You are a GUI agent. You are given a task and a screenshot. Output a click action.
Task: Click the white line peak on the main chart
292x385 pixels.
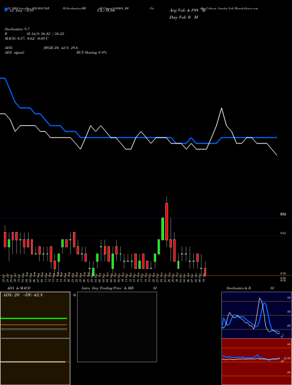[222, 108]
